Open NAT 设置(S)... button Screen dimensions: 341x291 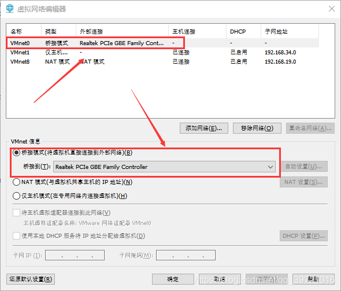pos(303,182)
